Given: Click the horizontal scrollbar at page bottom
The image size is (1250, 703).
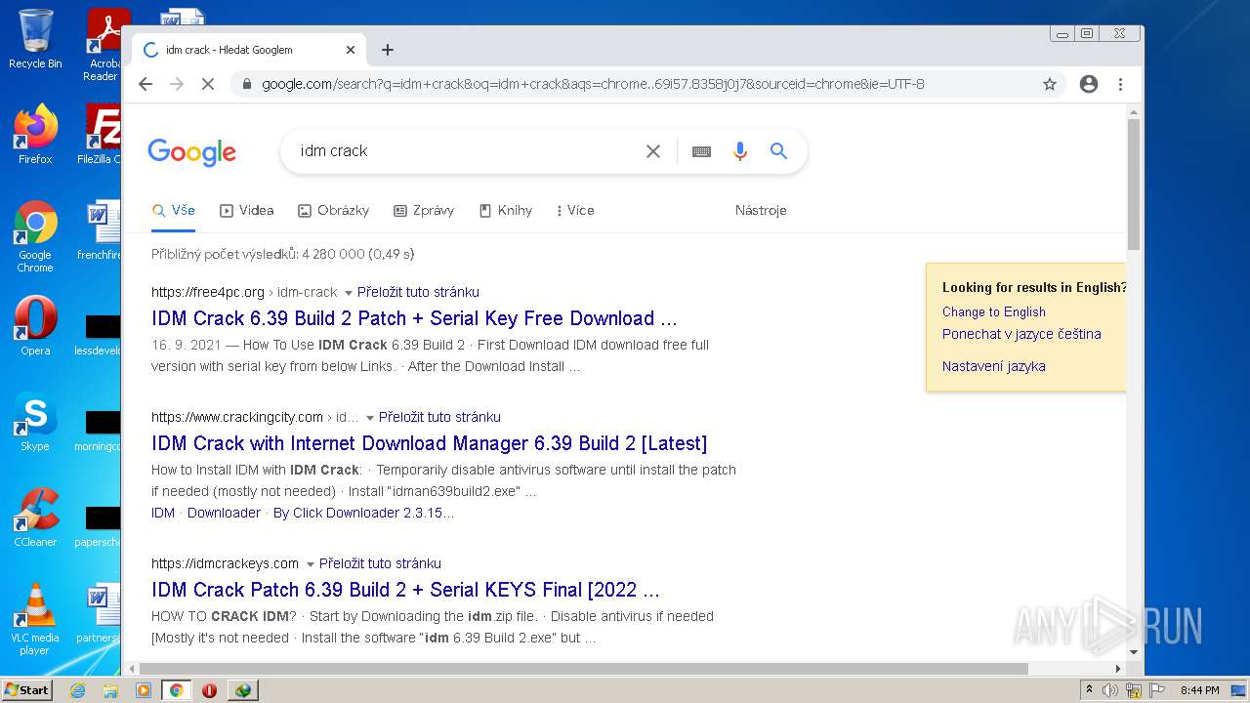Looking at the screenshot, I should tap(584, 669).
